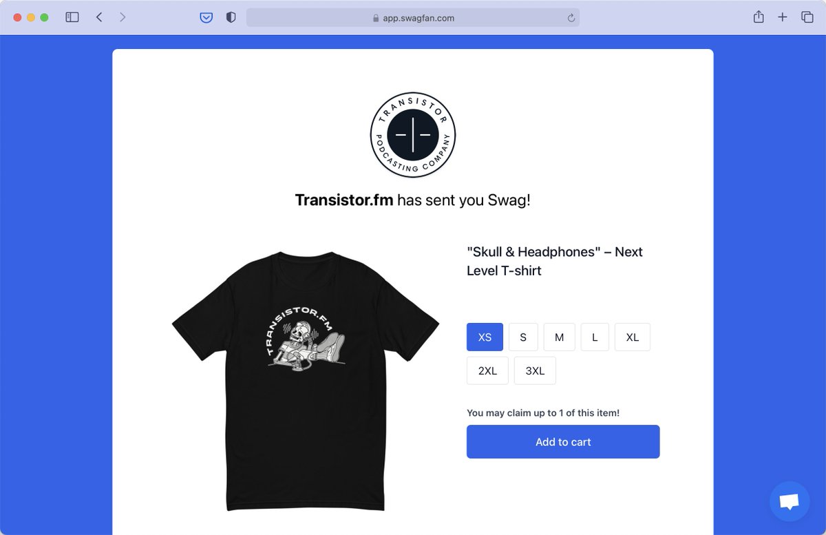Viewport: 826px width, 535px height.
Task: Reload page using the refresh icon
Action: [571, 19]
